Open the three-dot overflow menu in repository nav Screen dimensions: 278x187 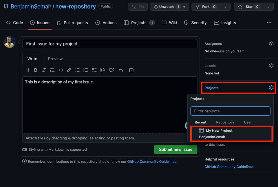269,22
